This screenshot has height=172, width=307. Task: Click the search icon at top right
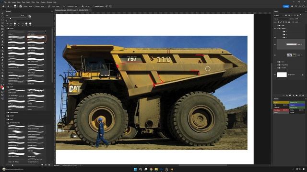coord(296,6)
